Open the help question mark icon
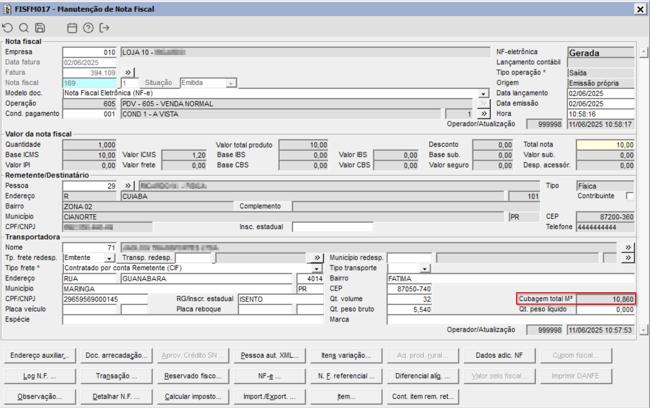 [88, 28]
